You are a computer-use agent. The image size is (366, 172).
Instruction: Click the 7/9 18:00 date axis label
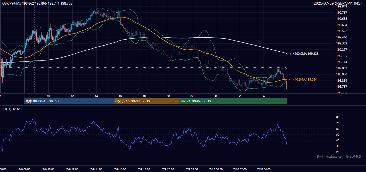144,169
